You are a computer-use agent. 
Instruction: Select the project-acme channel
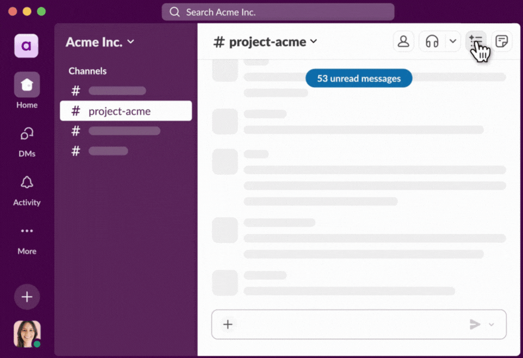point(119,111)
